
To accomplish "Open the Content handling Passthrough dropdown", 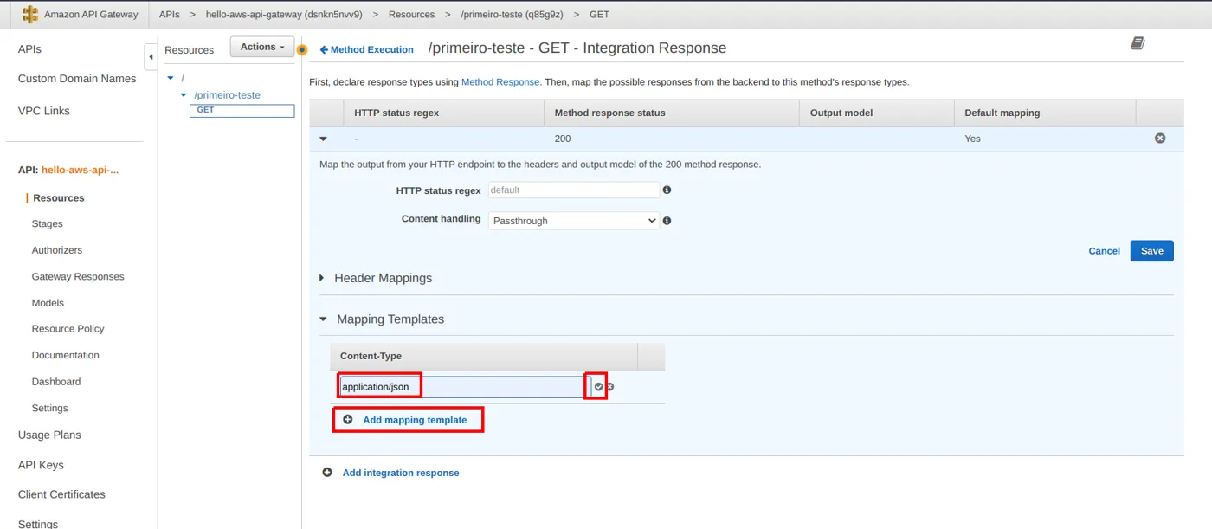I will point(574,221).
